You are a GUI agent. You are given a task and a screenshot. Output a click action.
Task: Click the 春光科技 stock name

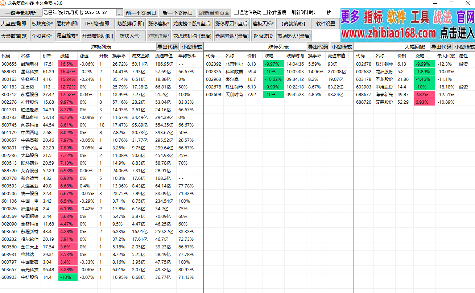(29, 269)
